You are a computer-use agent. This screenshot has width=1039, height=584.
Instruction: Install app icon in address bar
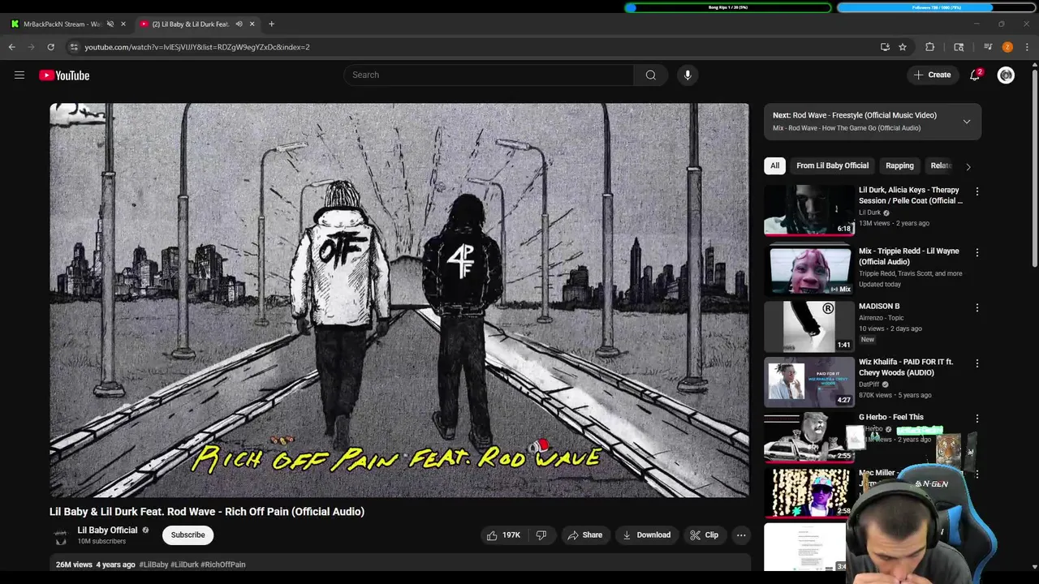[x=885, y=47]
